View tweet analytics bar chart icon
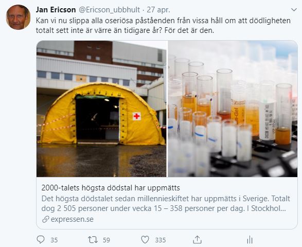The image size is (302, 247). [x=250, y=240]
